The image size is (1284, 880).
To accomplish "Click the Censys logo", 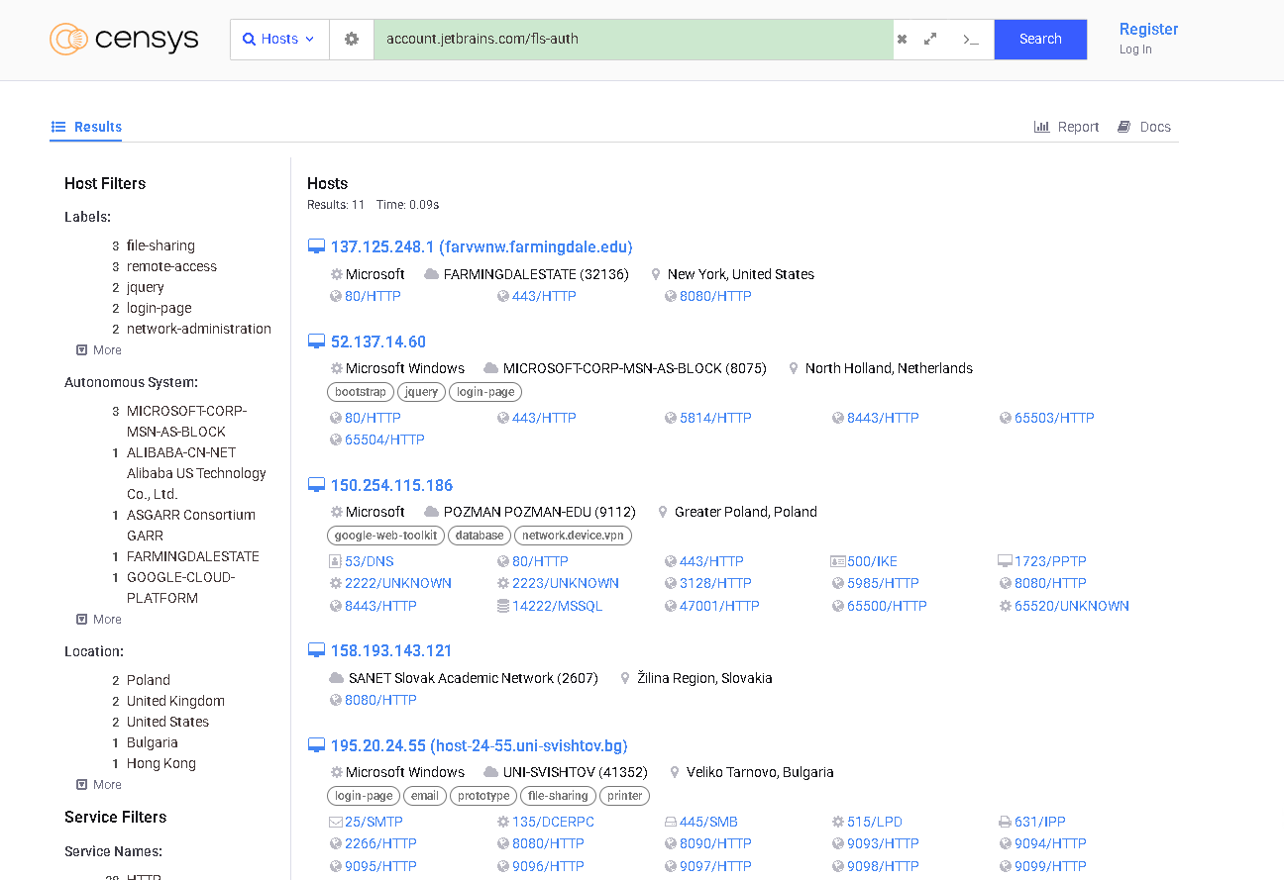I will coord(124,39).
